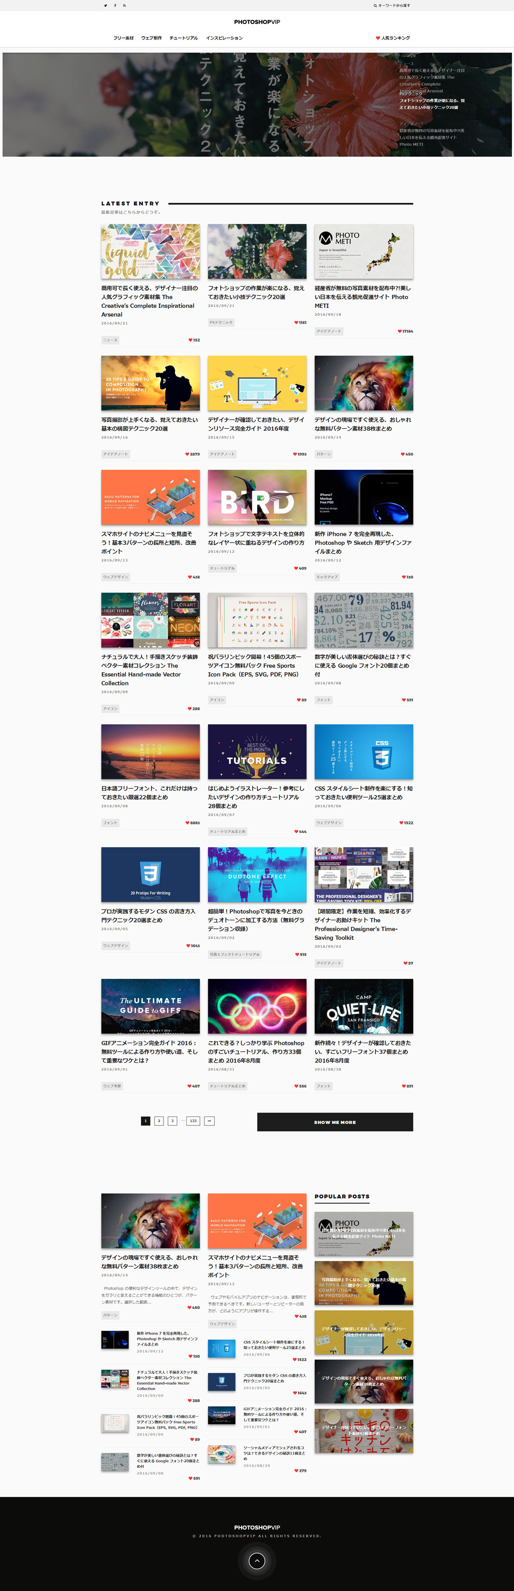Go to page 2 in pagination
514x1591 pixels.
pyautogui.click(x=158, y=1121)
